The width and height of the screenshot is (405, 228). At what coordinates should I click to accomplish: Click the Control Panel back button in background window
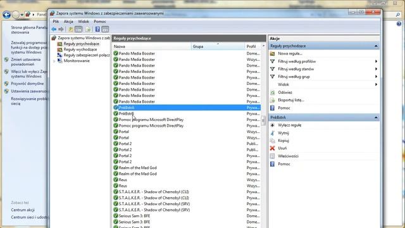(7, 15)
